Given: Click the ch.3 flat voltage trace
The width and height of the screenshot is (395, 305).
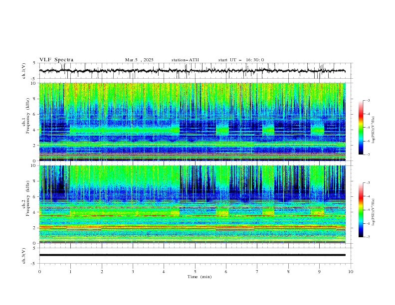Looking at the screenshot, I should (192, 255).
